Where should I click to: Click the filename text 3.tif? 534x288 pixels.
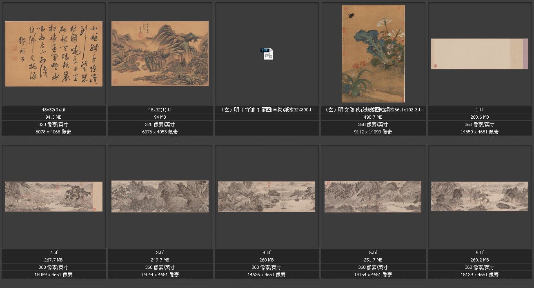(x=160, y=253)
